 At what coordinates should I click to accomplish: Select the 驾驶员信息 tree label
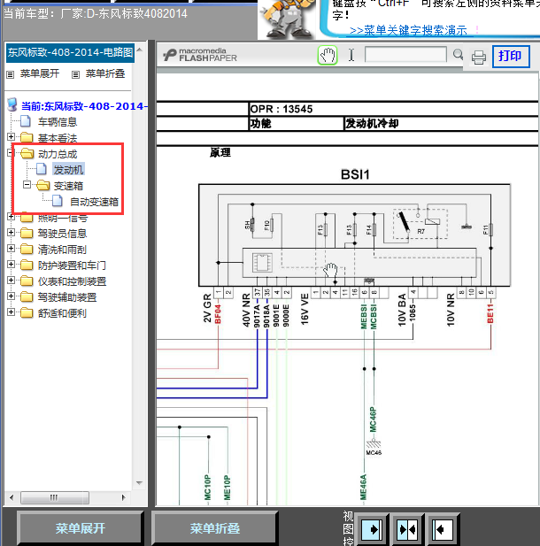pos(62,234)
